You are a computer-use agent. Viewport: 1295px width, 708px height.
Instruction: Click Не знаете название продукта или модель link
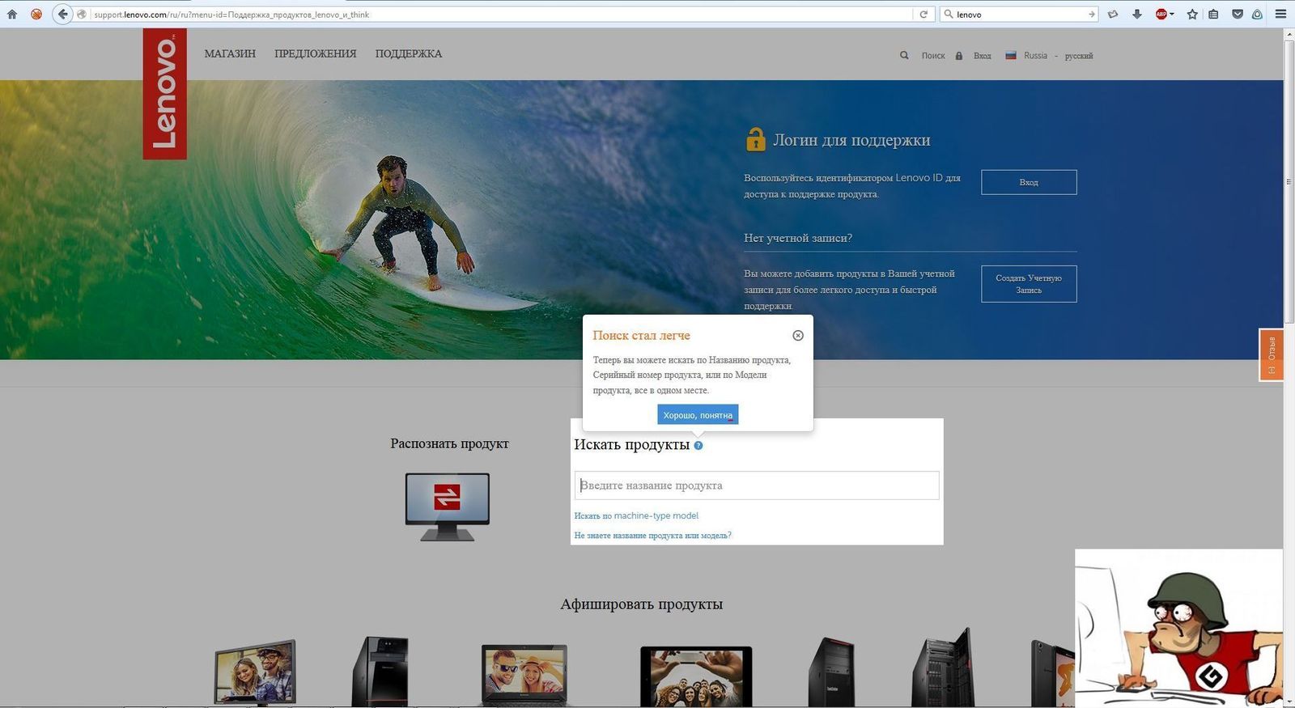653,535
